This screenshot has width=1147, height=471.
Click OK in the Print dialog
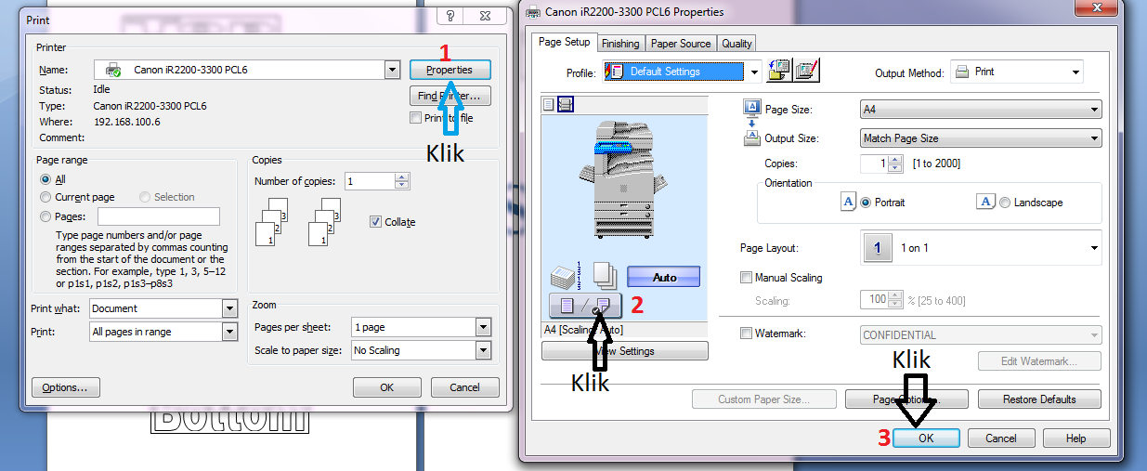tap(387, 387)
